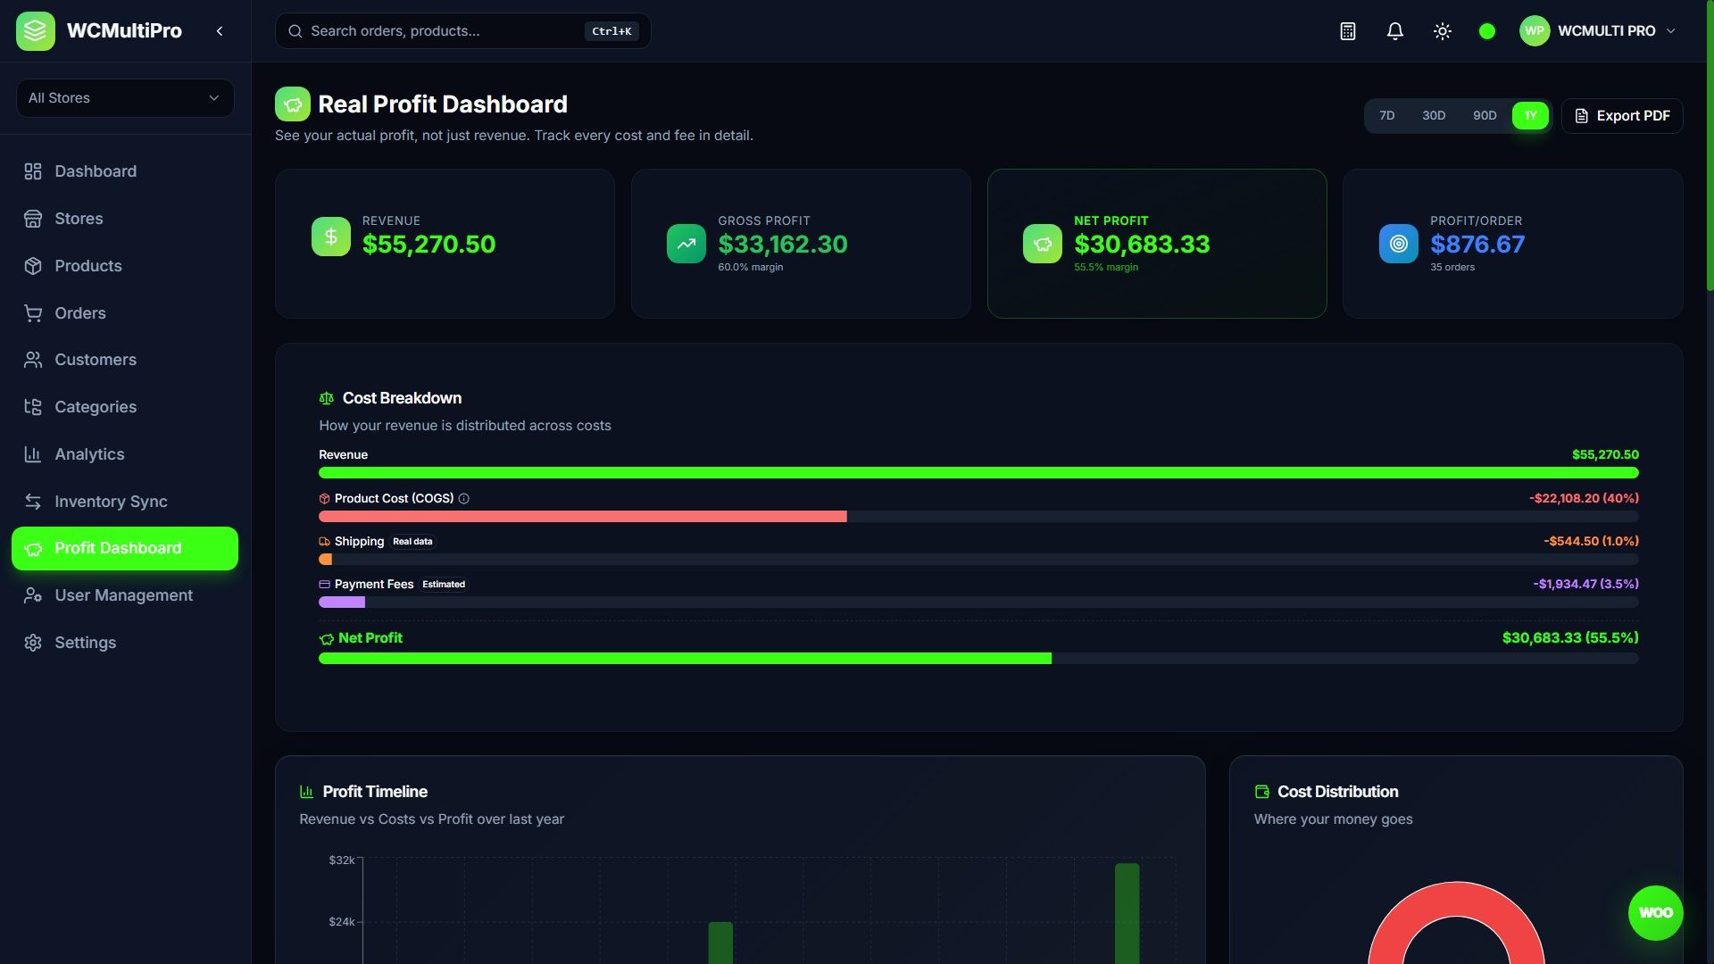Select the 30D time range
The height and width of the screenshot is (964, 1714).
1434,116
